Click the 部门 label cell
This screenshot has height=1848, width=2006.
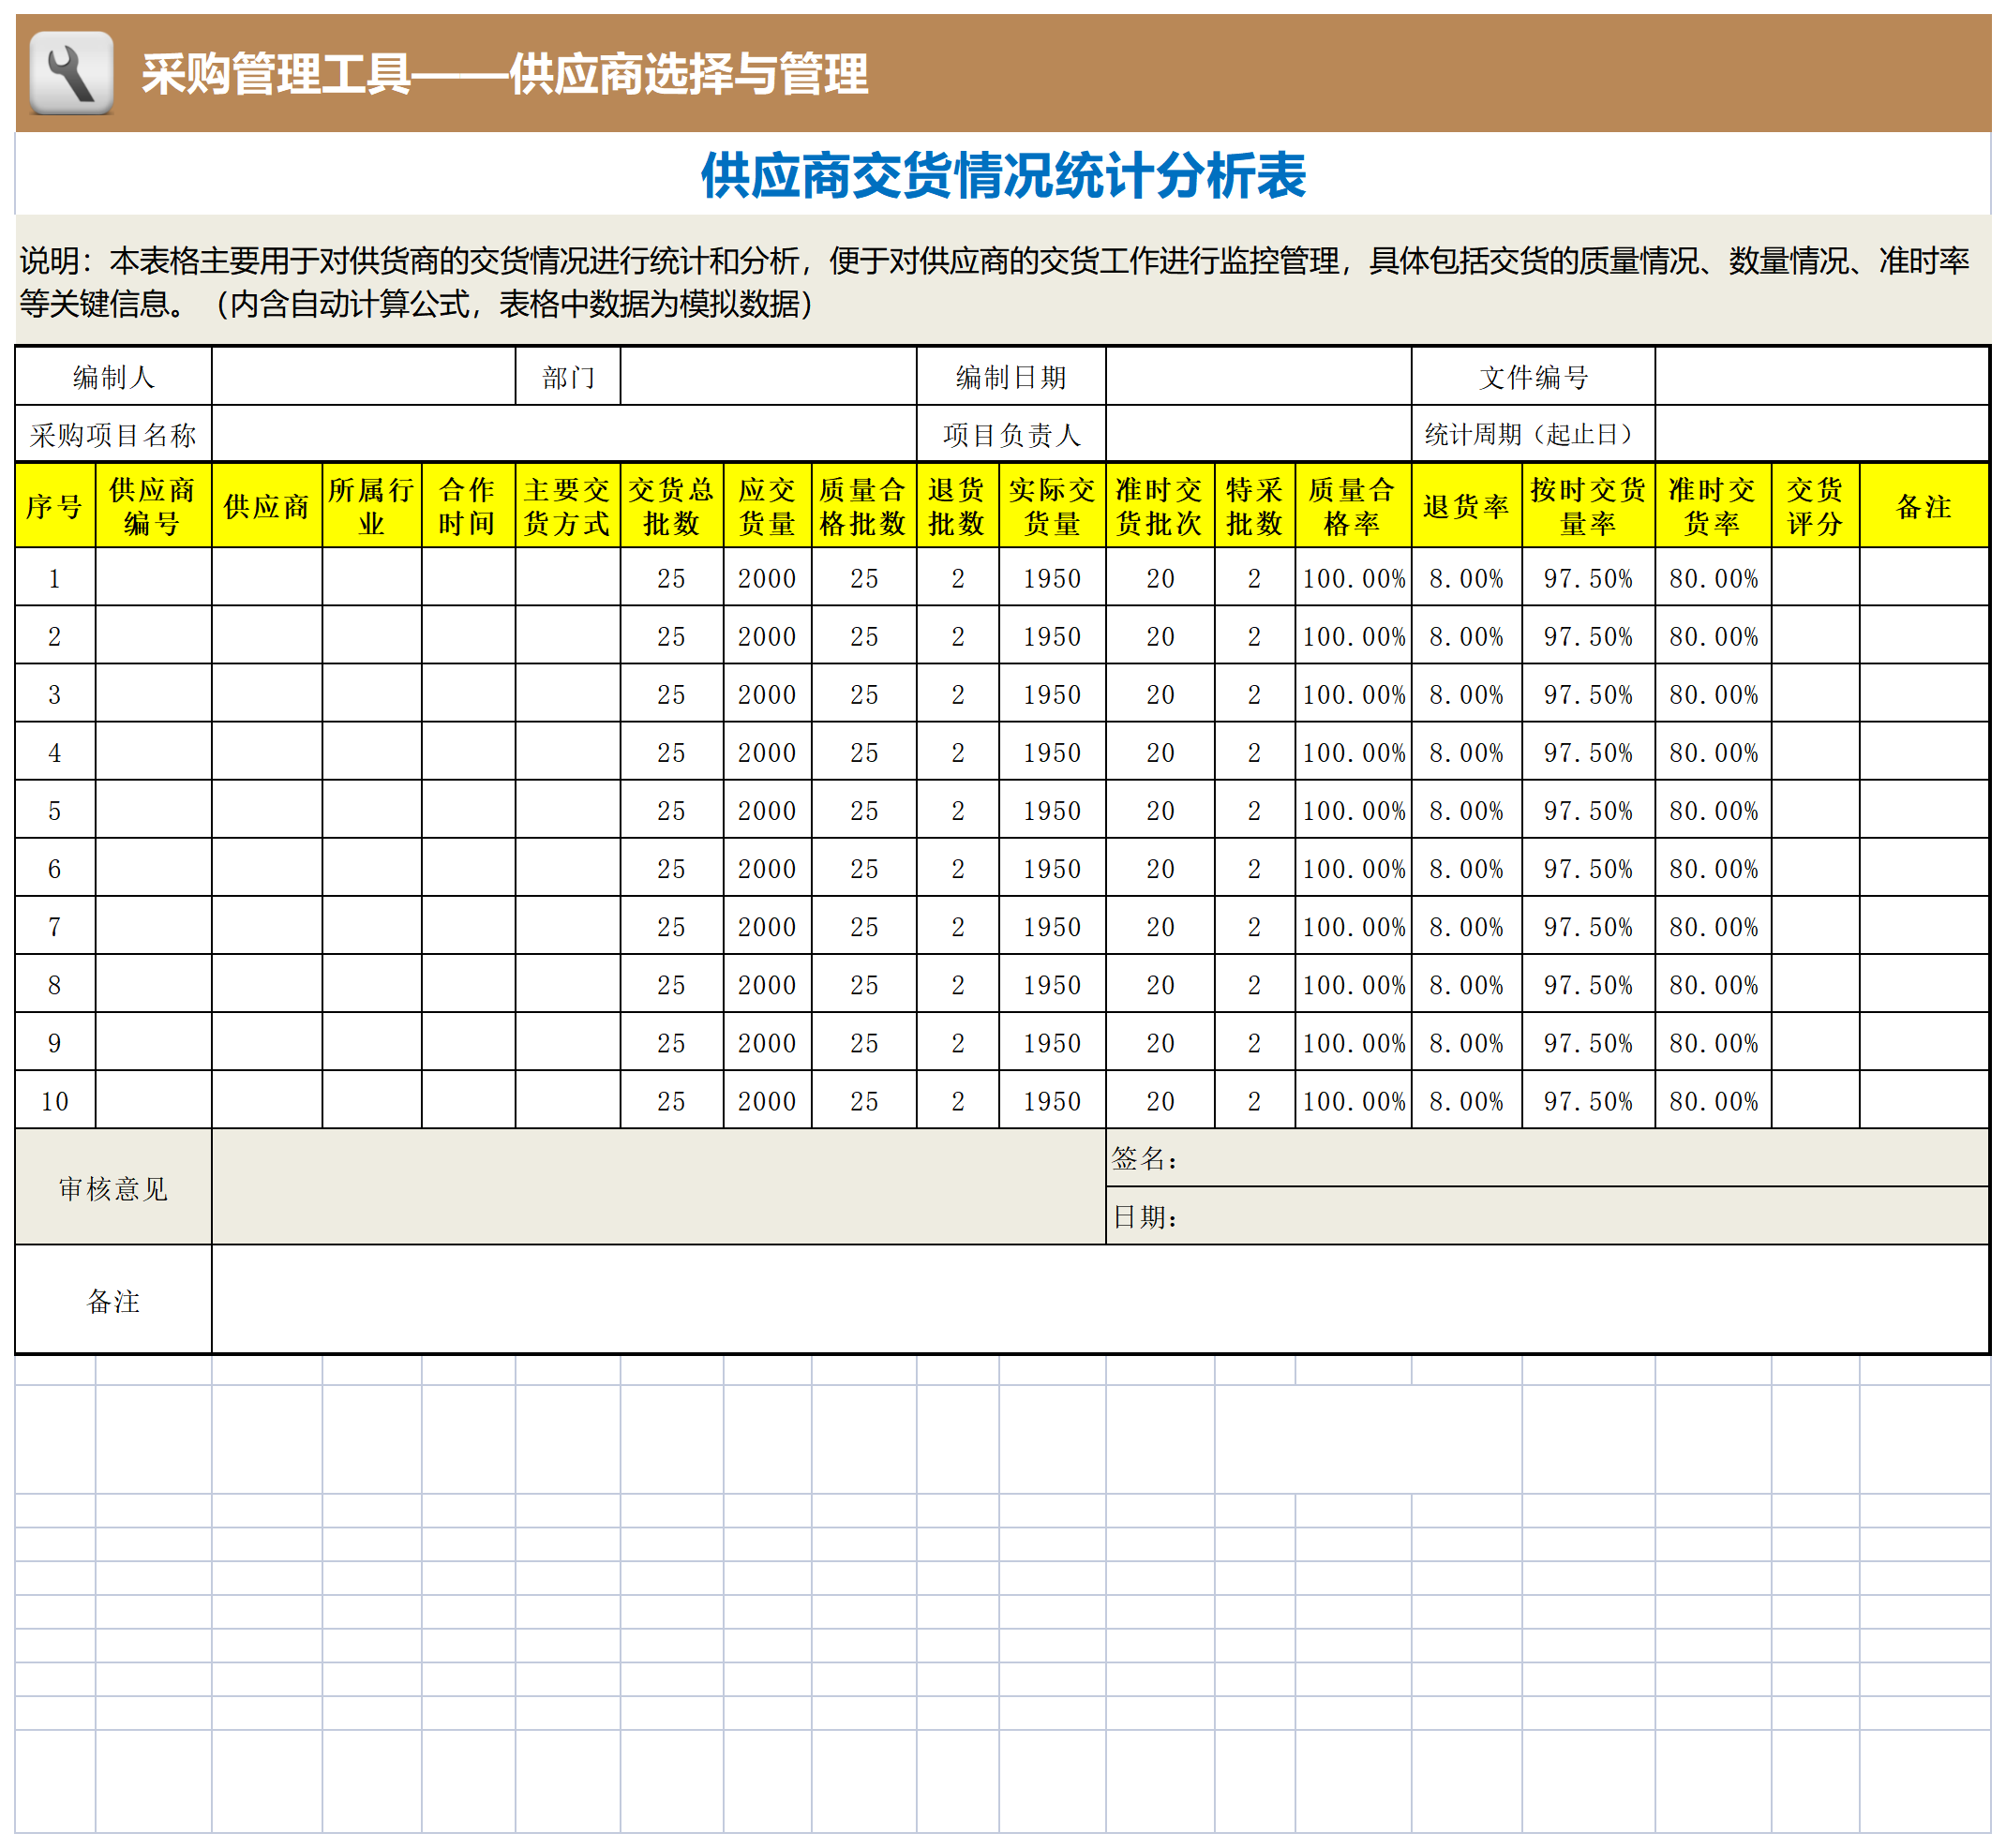click(x=567, y=377)
